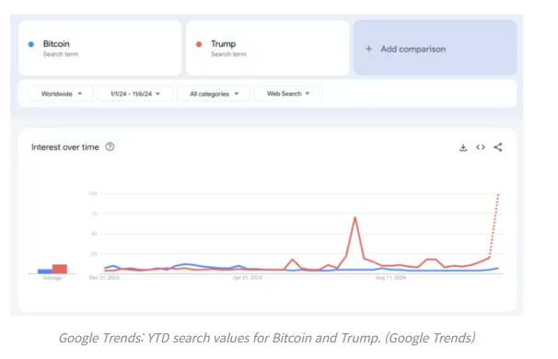Edit the Bitcoin search term box
Screen dimensions: 558x359
100,48
